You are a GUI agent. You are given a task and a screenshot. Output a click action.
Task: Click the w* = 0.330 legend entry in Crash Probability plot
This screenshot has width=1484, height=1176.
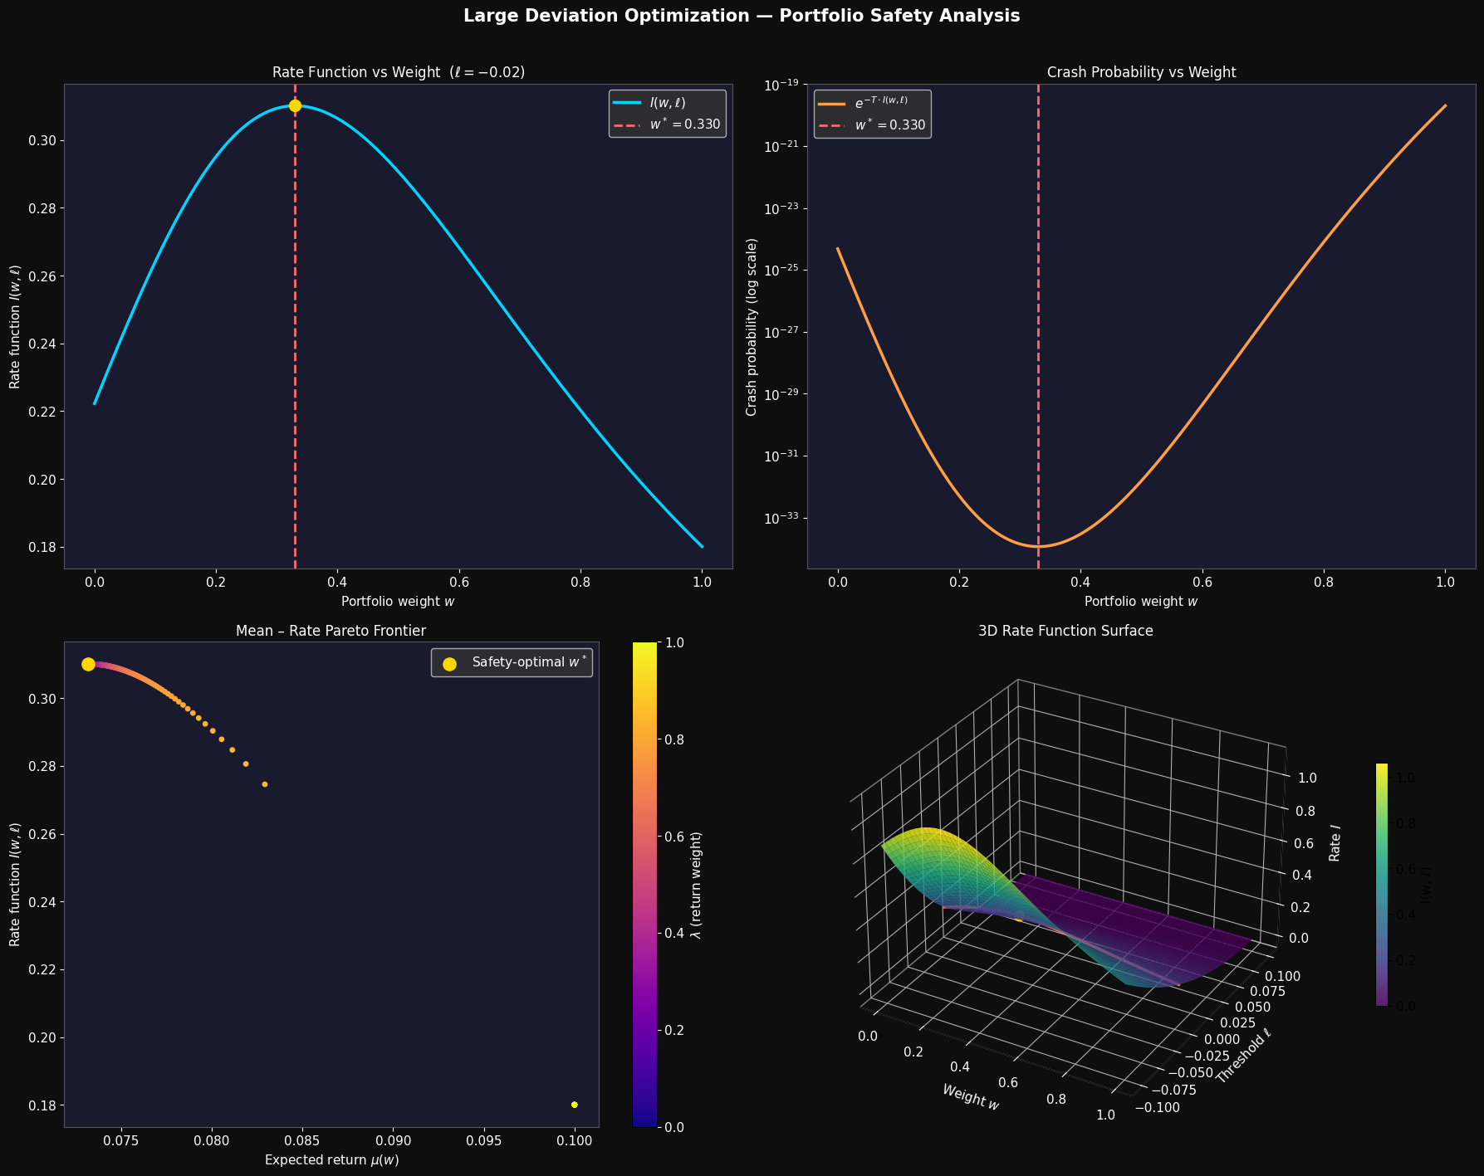coord(872,125)
